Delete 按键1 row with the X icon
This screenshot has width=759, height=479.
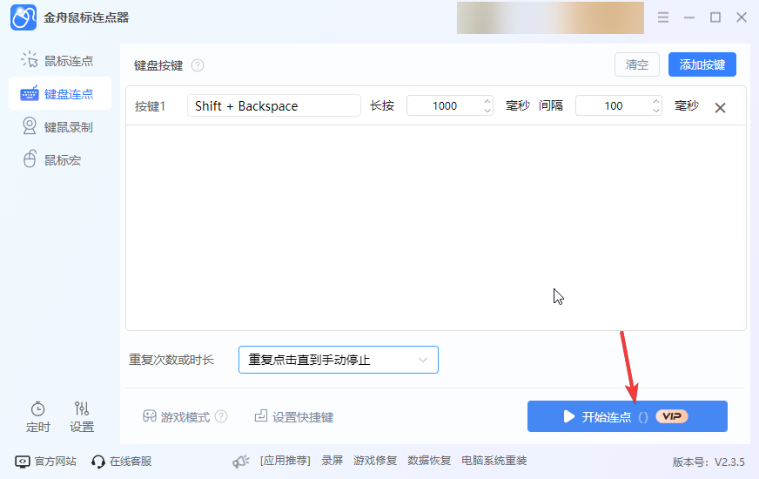(x=721, y=107)
